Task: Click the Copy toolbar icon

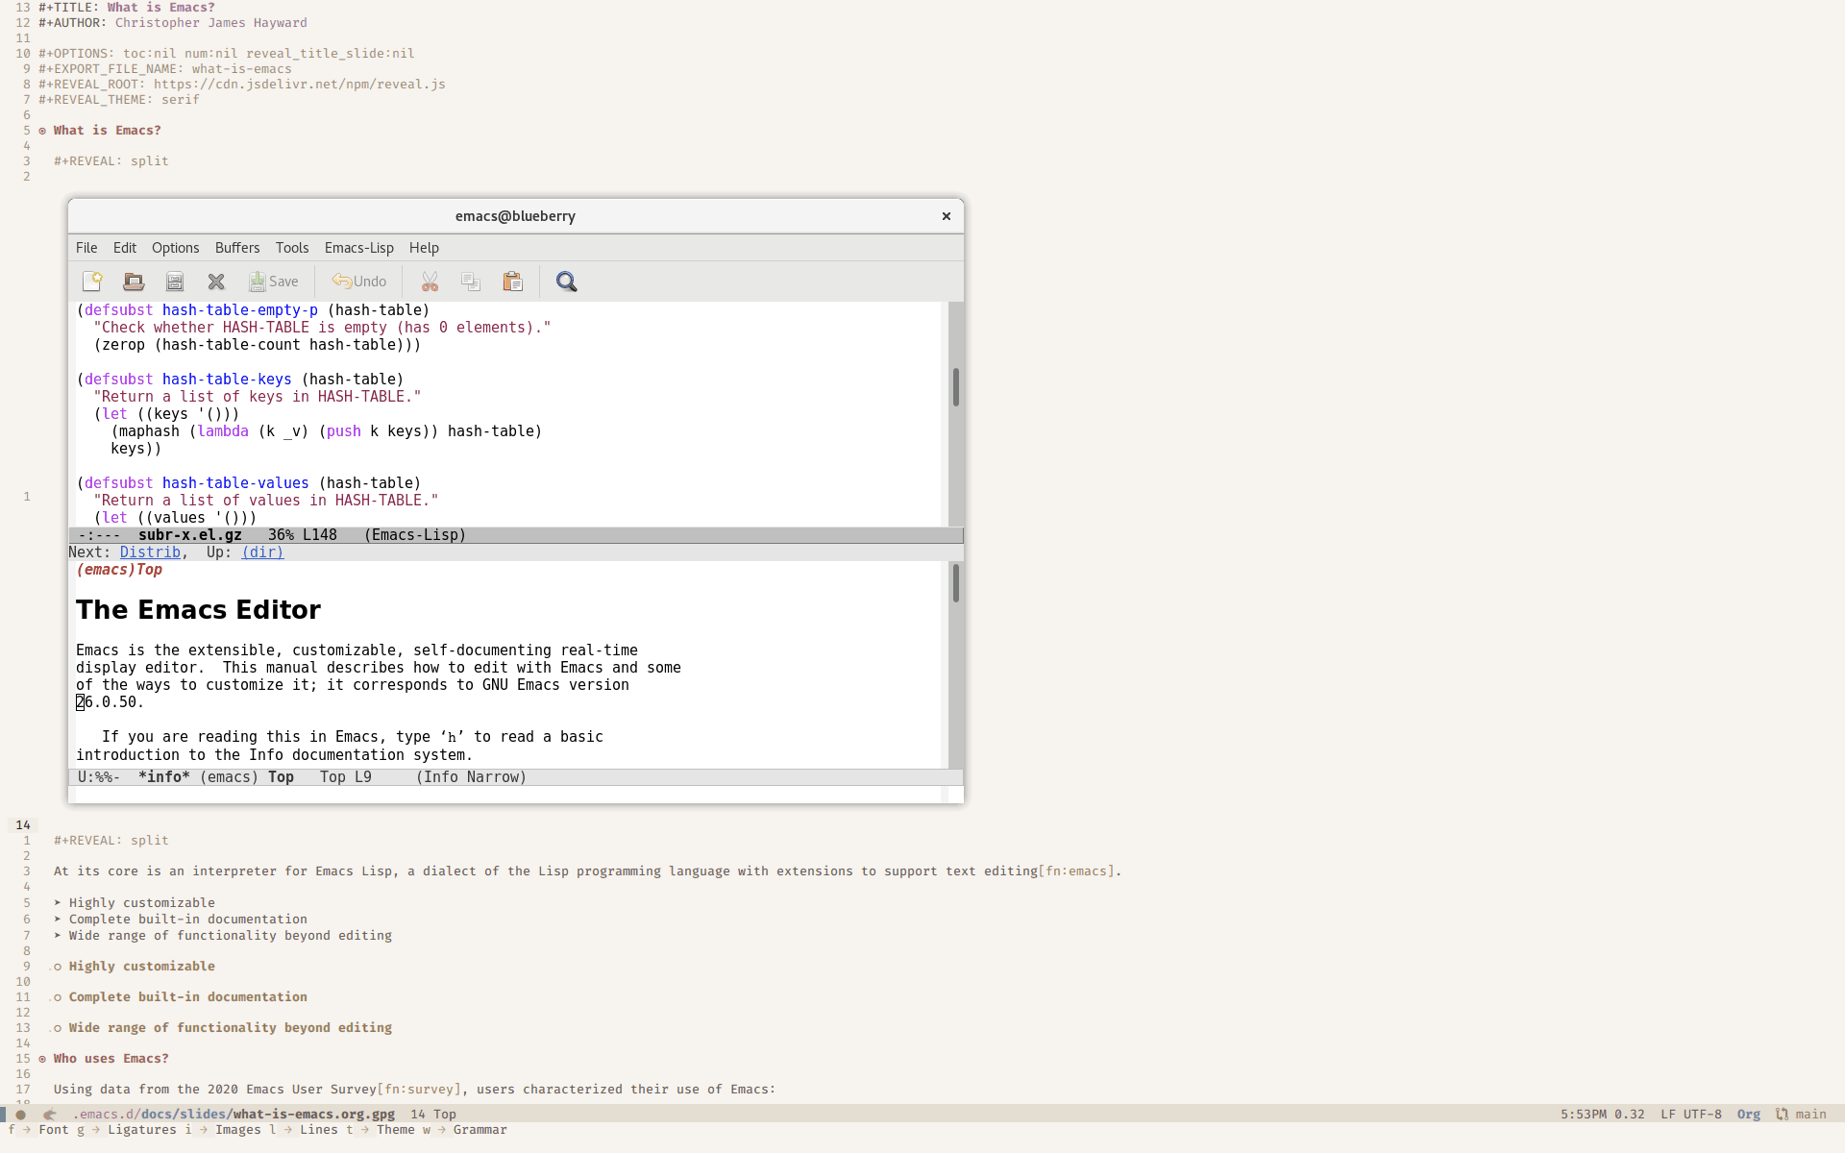Action: [470, 281]
